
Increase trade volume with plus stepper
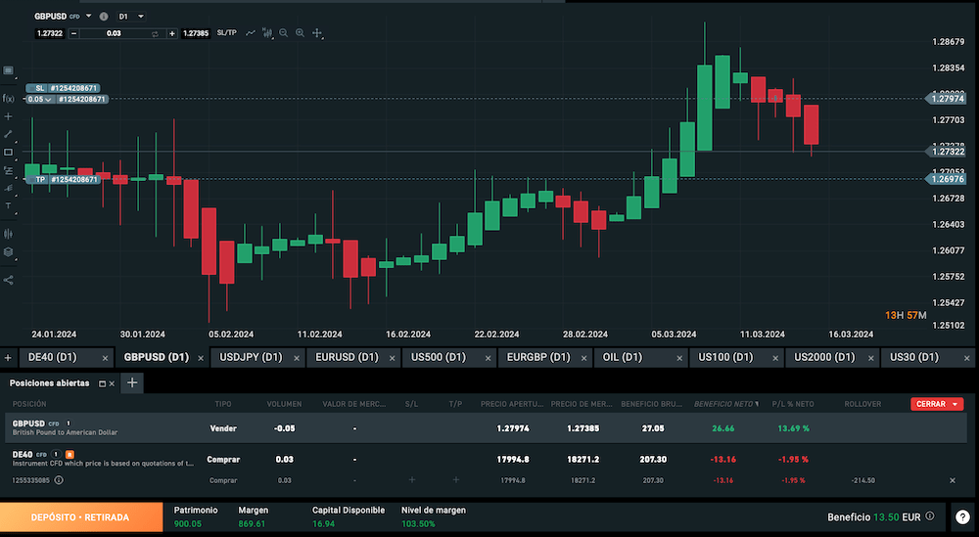172,33
